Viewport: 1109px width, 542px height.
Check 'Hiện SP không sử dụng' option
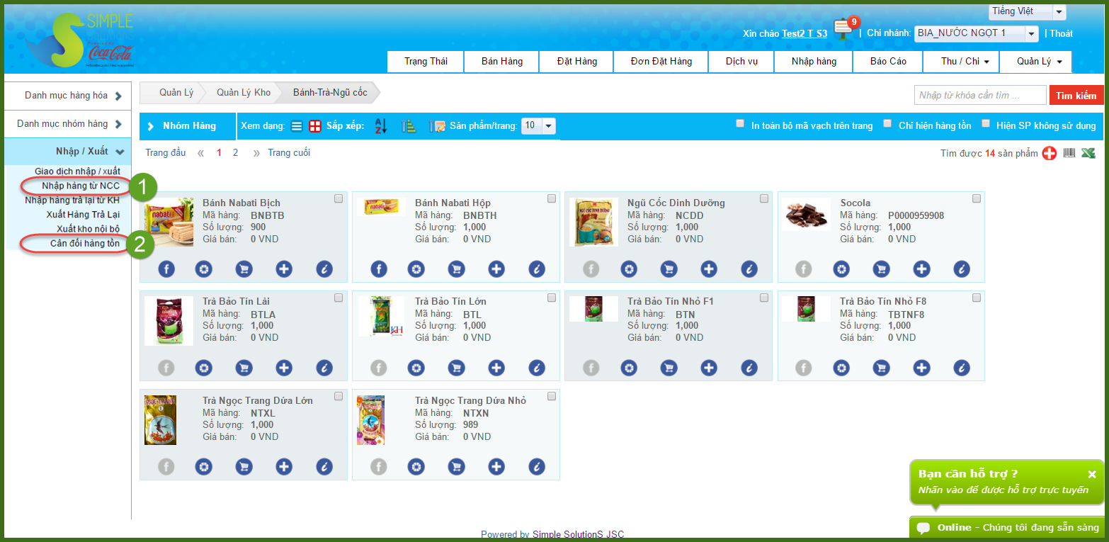pos(985,123)
